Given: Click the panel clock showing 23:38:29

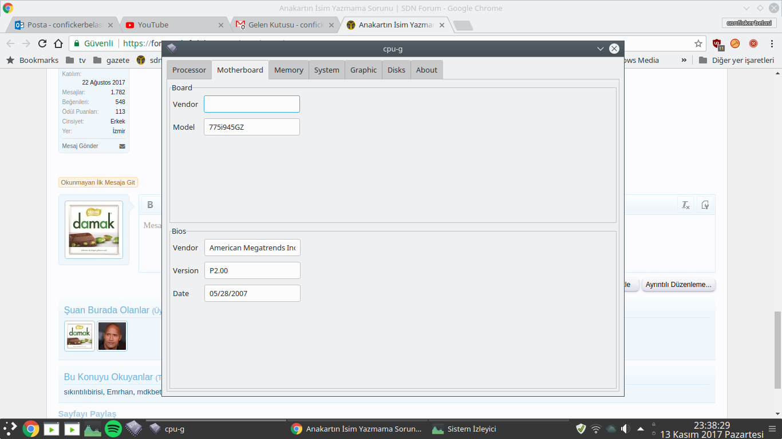Looking at the screenshot, I should [712, 425].
